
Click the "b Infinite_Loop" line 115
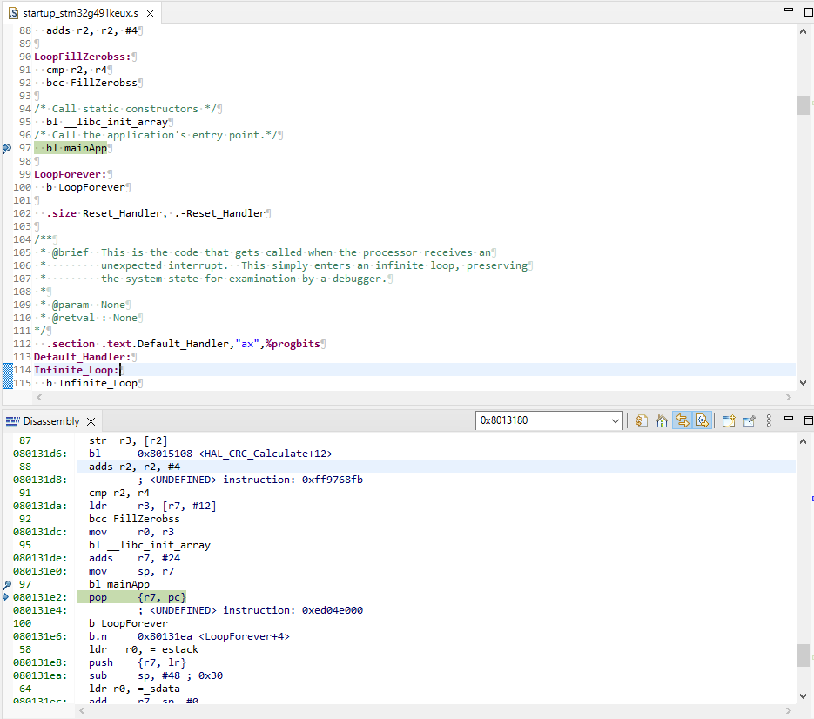[x=92, y=383]
